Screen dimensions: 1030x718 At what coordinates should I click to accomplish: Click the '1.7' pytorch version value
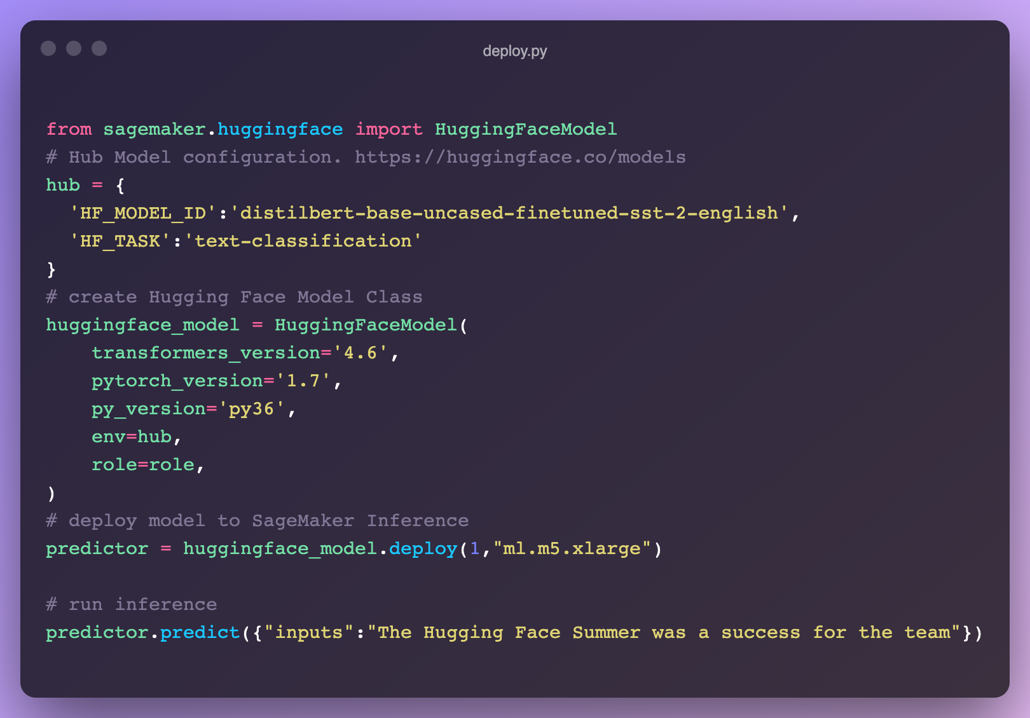[x=303, y=381]
